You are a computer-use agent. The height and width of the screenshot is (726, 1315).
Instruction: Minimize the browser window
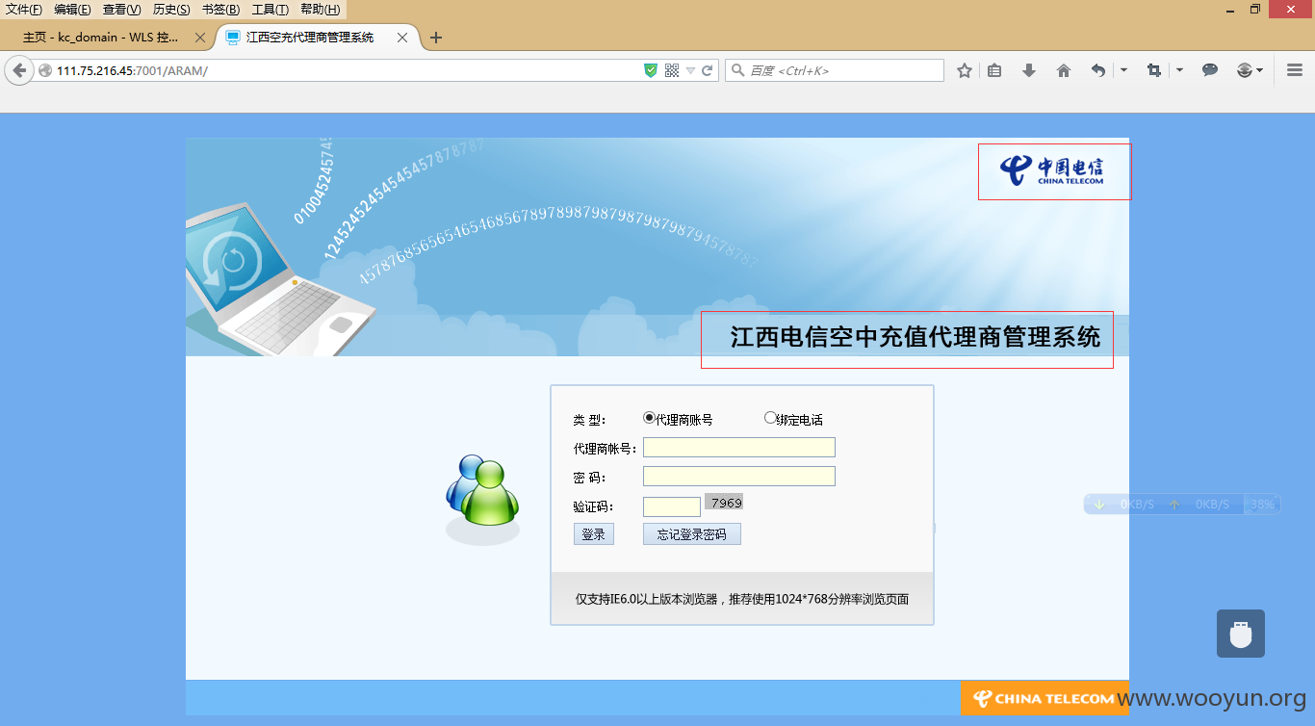[1230, 10]
